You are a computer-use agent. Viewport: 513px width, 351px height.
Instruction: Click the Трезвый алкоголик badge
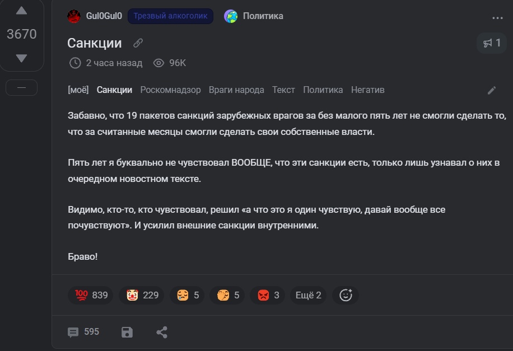point(170,16)
